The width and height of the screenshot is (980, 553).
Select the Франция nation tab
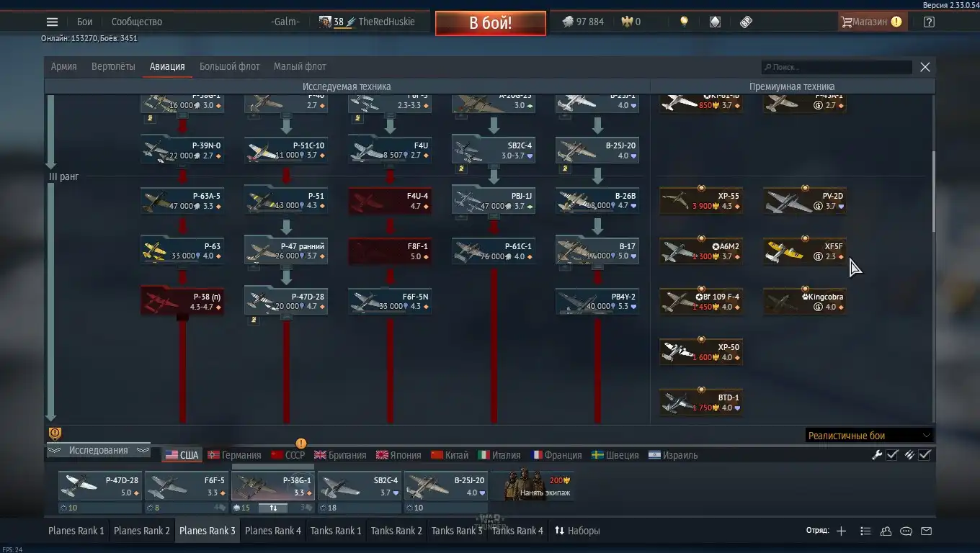(556, 455)
